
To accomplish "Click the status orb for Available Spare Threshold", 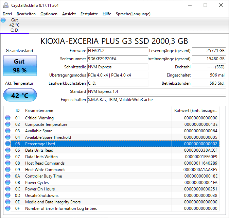I will click(x=8, y=137).
